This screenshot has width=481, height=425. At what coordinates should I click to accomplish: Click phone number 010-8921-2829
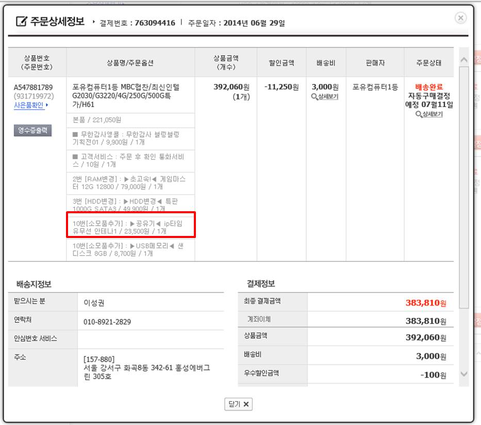pyautogui.click(x=107, y=322)
